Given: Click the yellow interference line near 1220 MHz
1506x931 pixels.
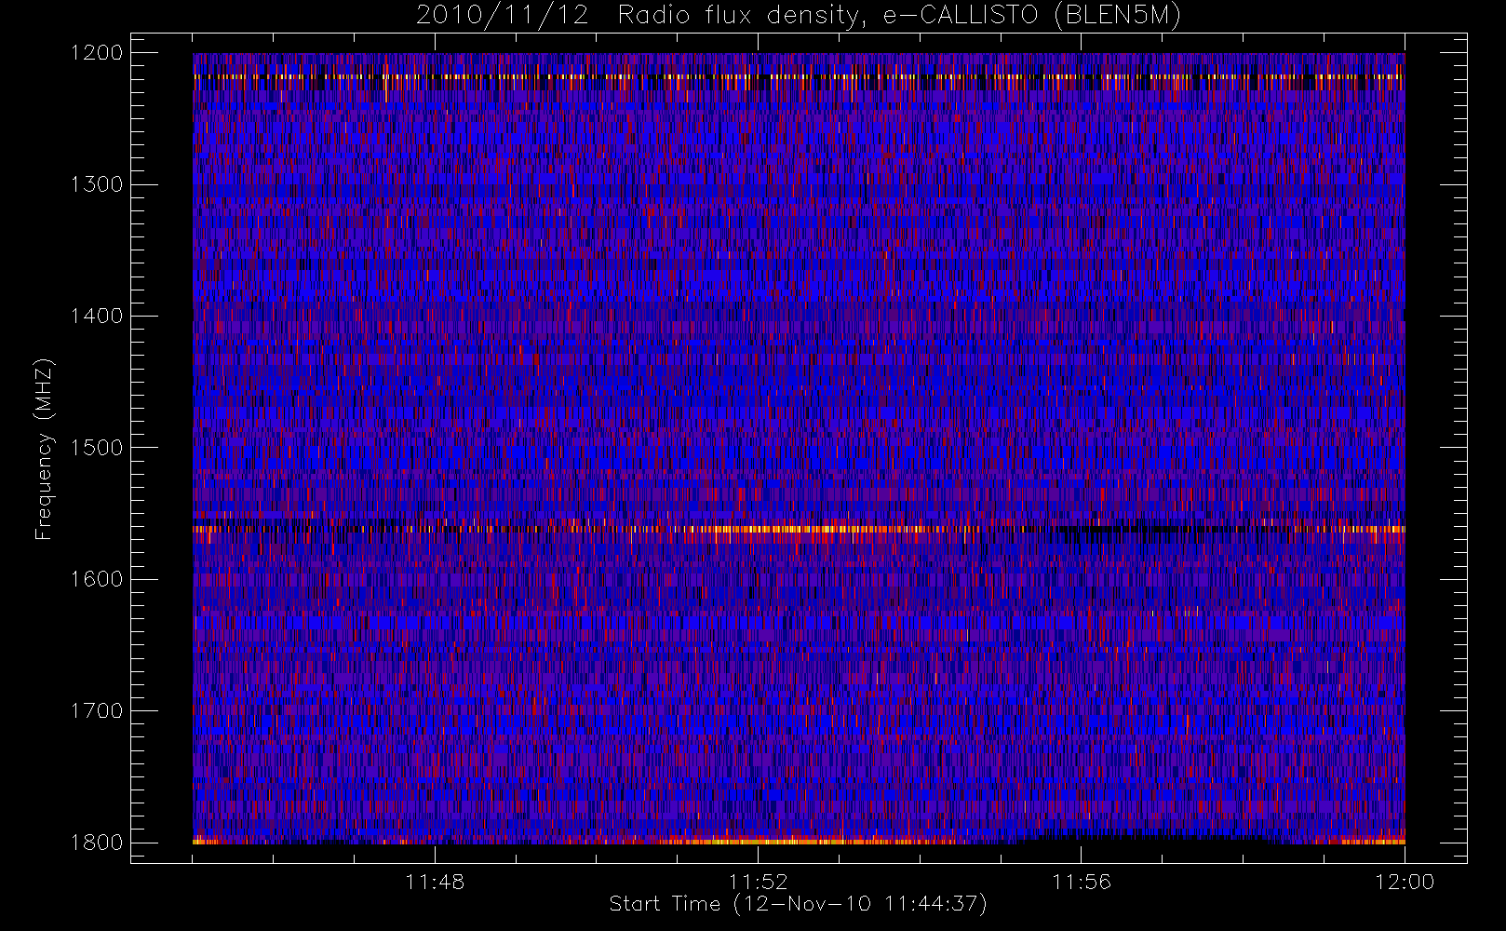Looking at the screenshot, I should click(x=799, y=77).
